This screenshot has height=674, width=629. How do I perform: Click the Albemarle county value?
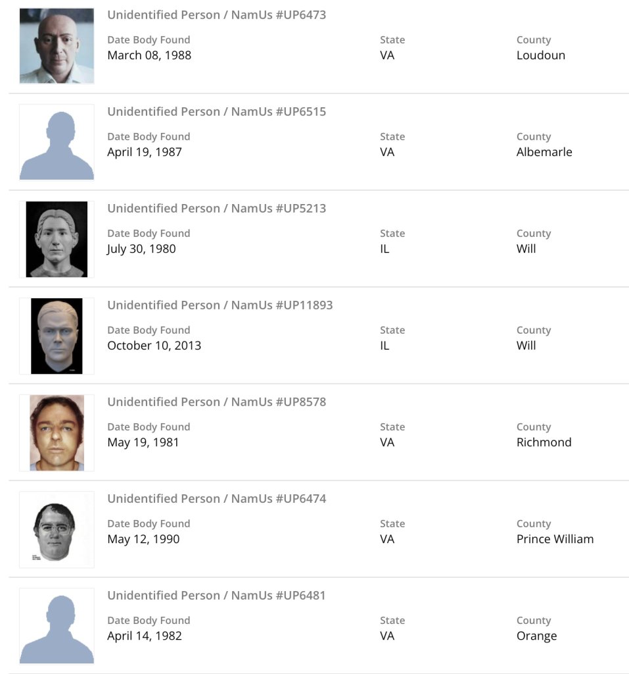coord(544,152)
